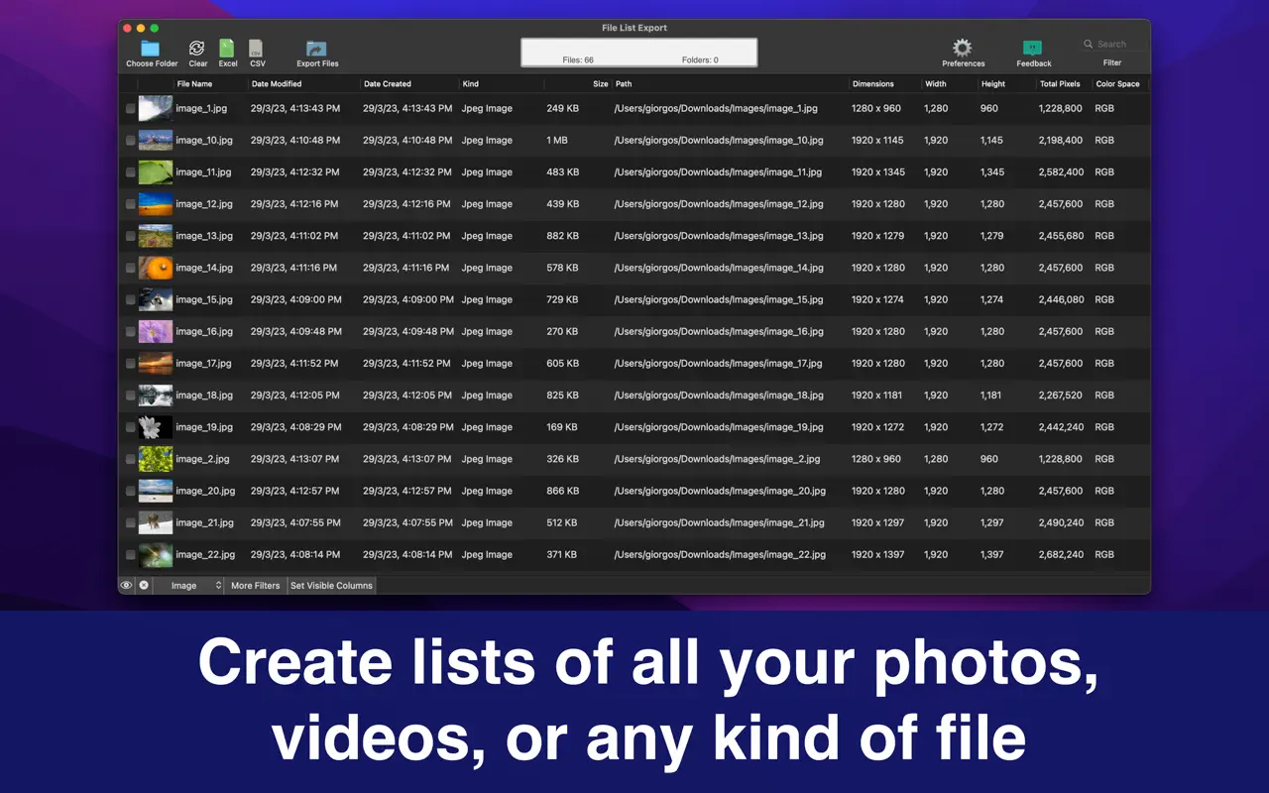Viewport: 1269px width, 793px height.
Task: Click the Filter label near the search field
Action: point(1112,62)
